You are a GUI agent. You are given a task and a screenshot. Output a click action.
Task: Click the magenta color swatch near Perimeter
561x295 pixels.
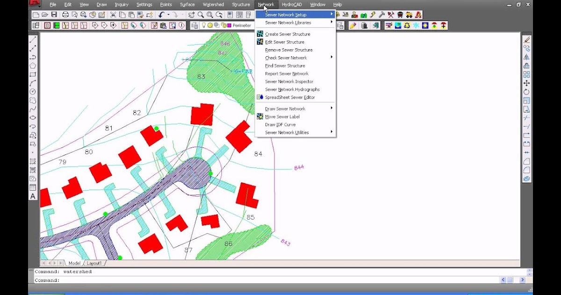point(230,25)
